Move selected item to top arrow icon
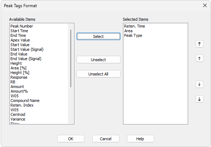211x147 pixels. point(200,44)
